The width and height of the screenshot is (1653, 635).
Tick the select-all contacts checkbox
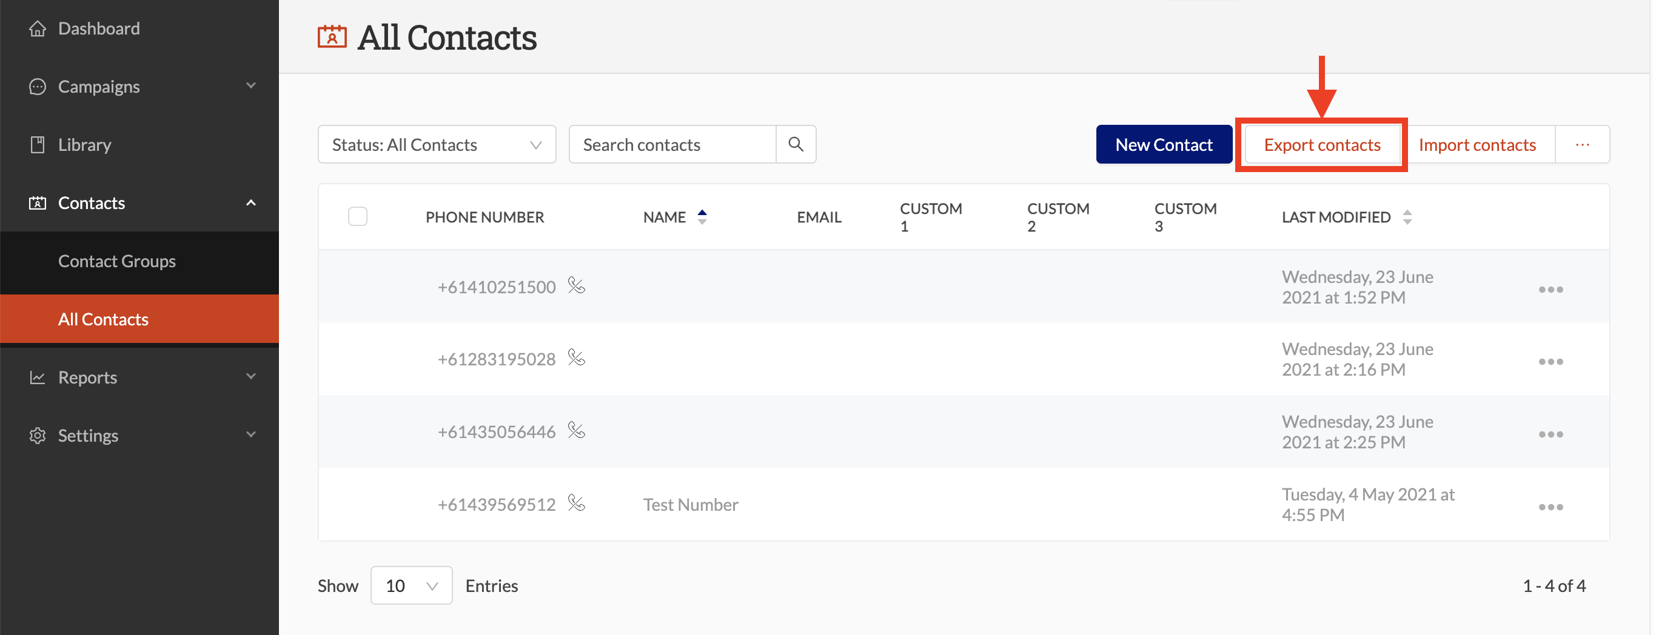[357, 216]
